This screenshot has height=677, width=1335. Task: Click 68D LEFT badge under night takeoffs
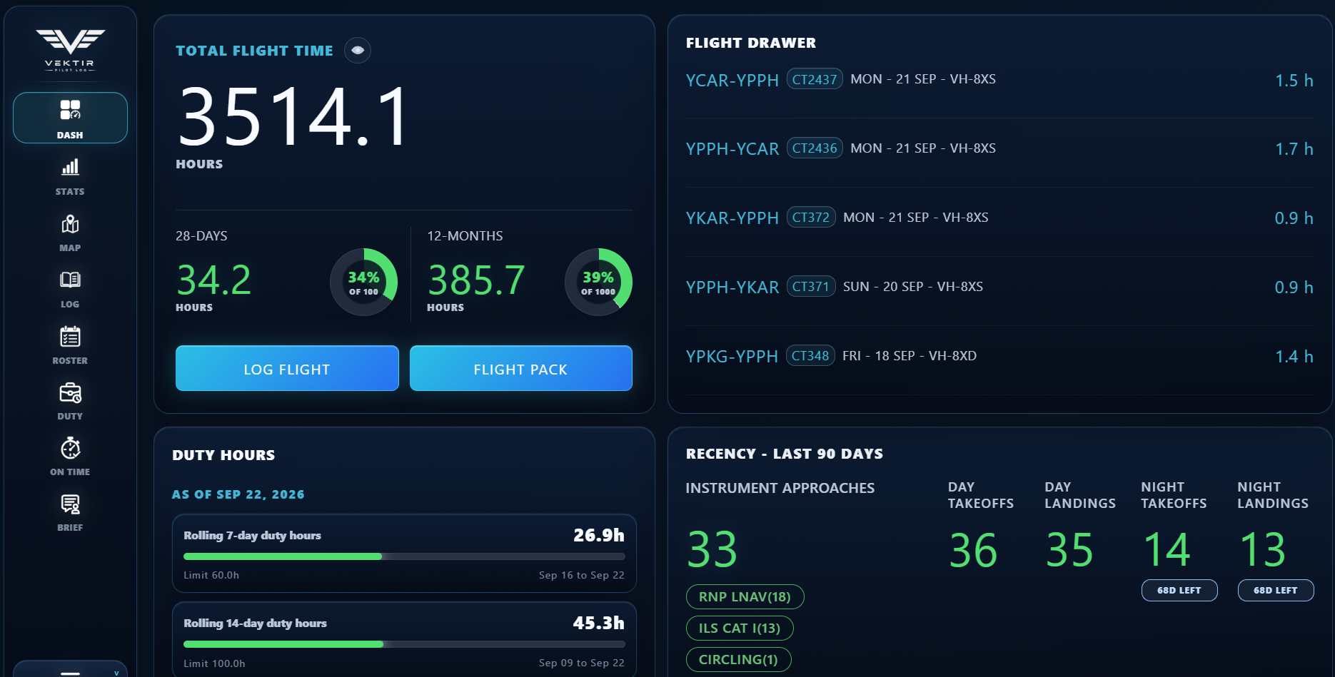(x=1179, y=591)
